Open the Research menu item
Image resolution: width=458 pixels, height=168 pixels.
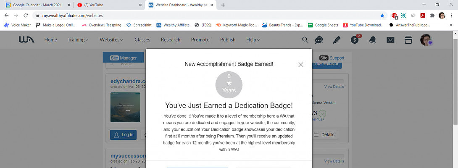(171, 40)
